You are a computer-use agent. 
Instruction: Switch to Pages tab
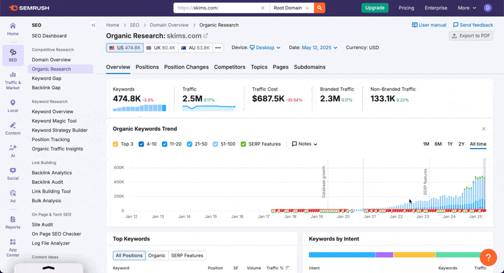280,67
